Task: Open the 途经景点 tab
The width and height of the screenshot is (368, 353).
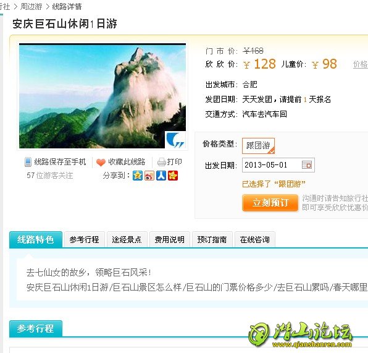Action: point(127,239)
